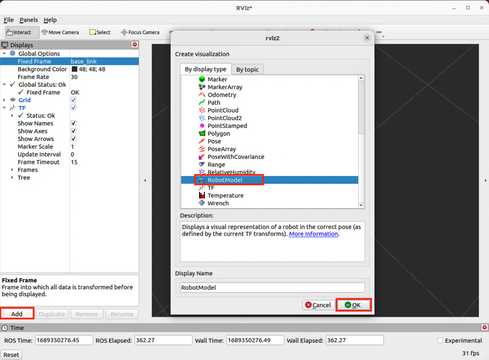The width and height of the screenshot is (489, 360).
Task: Click the PointCloud icon
Action: tap(202, 110)
